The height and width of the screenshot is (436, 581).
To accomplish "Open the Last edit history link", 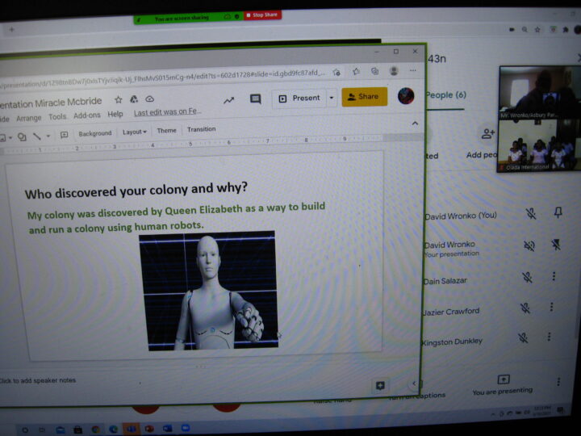I will tap(167, 113).
